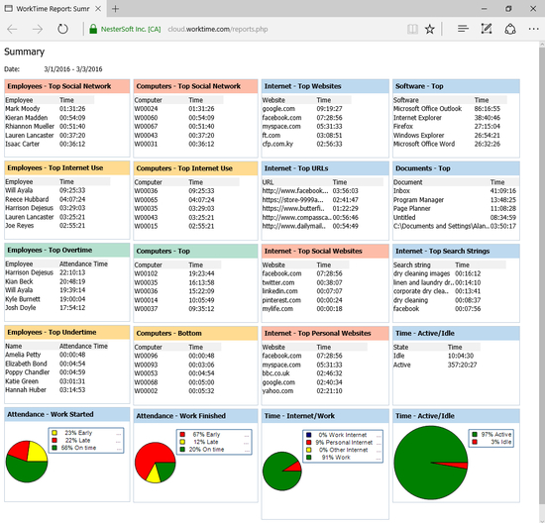
Task: Click facebook.com in Top Websites list
Action: (281, 118)
